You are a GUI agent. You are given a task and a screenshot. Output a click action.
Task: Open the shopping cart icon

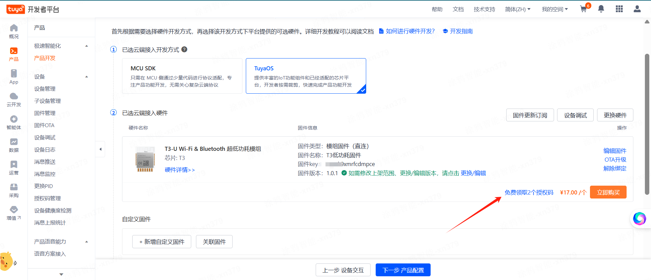tap(584, 9)
